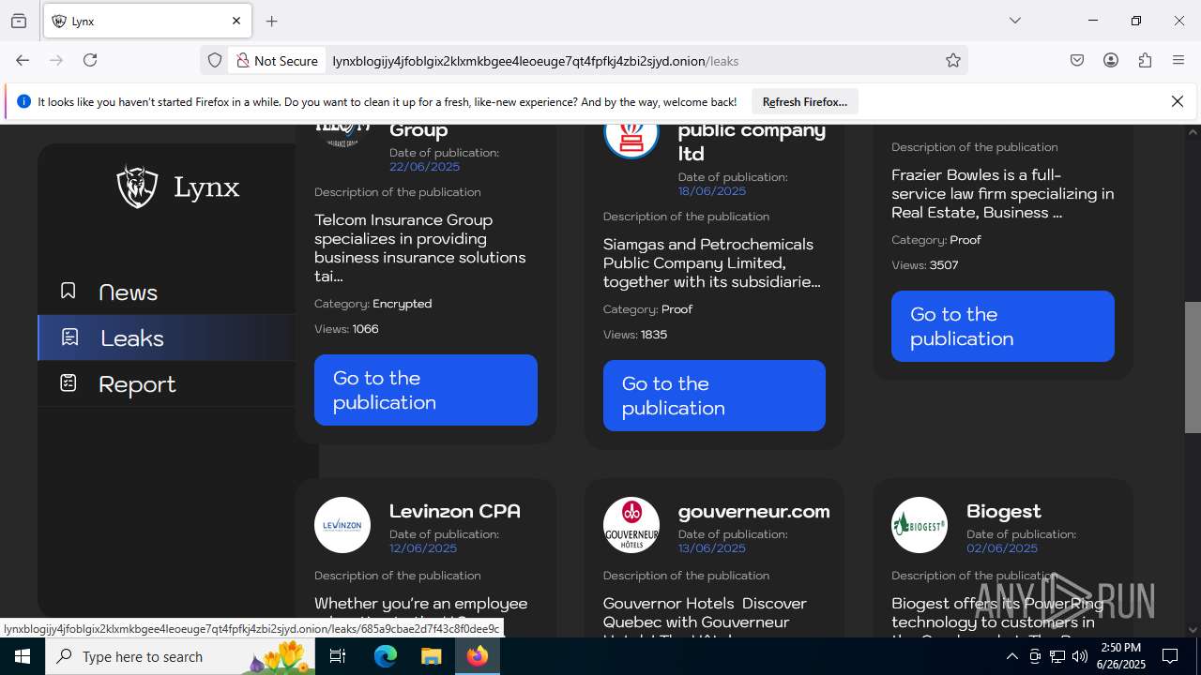Click the date 22/06/2025

coord(424,167)
